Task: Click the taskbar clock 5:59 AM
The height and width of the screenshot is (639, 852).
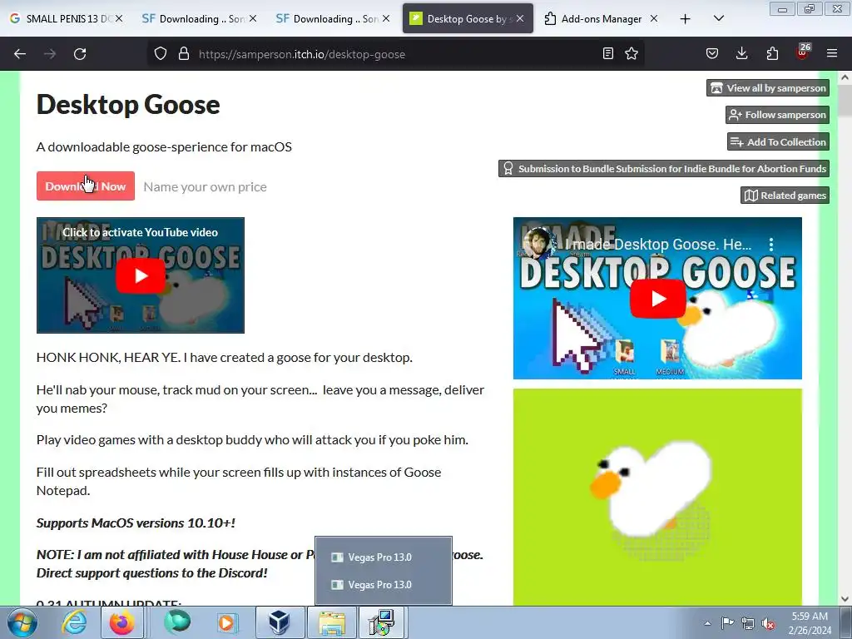Action: 810,617
